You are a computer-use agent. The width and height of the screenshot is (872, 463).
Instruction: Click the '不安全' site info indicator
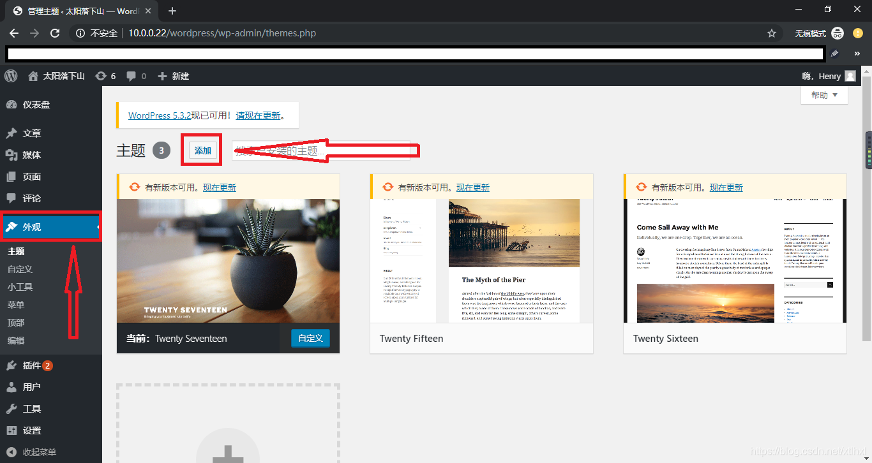(x=97, y=33)
